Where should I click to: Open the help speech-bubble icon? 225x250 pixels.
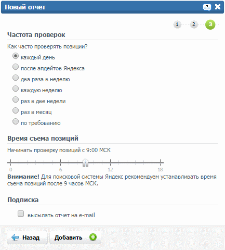[x=207, y=7]
